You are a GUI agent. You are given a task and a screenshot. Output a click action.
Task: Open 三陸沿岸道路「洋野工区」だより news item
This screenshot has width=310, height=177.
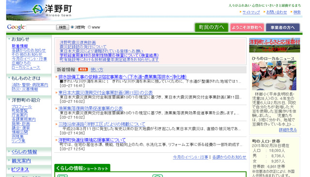[x=102, y=124]
